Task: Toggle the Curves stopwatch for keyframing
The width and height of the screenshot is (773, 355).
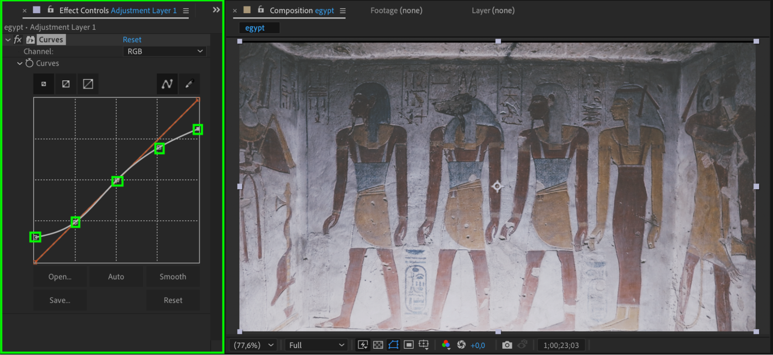Action: (x=29, y=63)
